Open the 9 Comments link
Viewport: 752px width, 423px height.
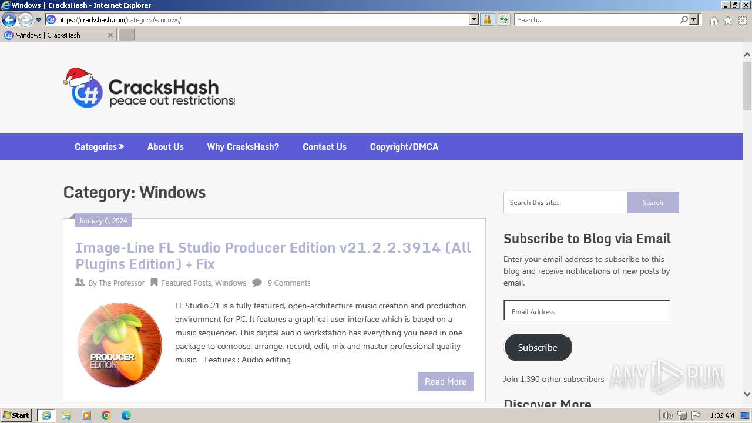pos(289,283)
